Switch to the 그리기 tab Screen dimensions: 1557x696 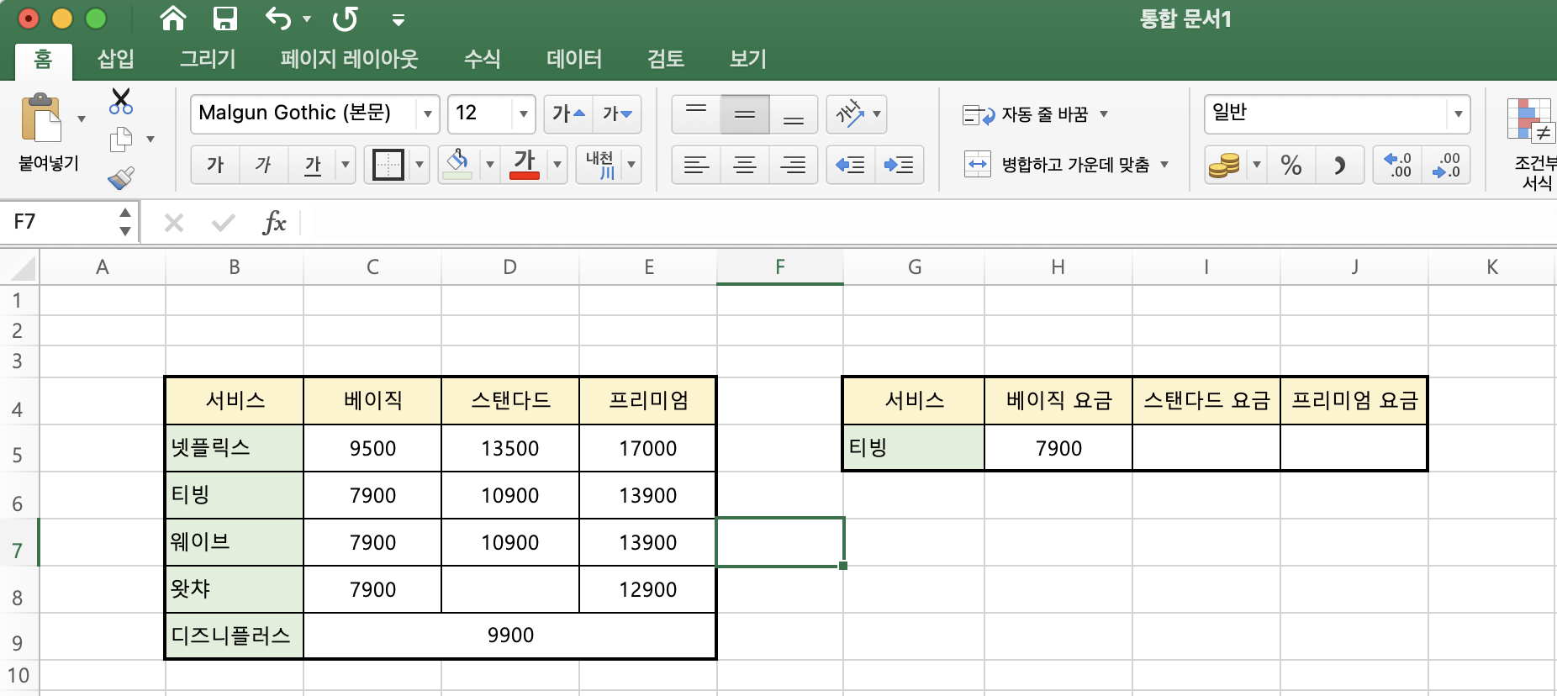point(208,59)
